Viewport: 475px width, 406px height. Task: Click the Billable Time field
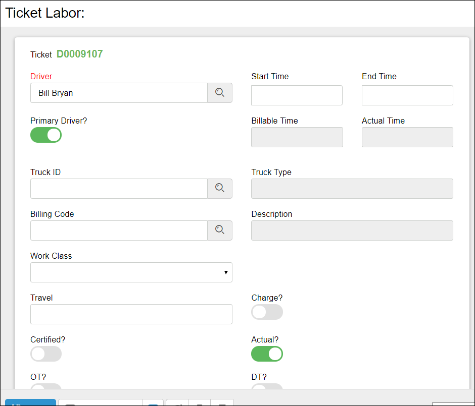[x=297, y=137]
